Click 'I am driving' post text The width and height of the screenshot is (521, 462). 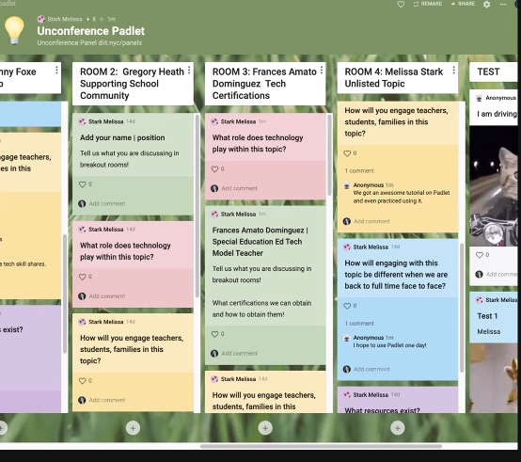(x=497, y=114)
